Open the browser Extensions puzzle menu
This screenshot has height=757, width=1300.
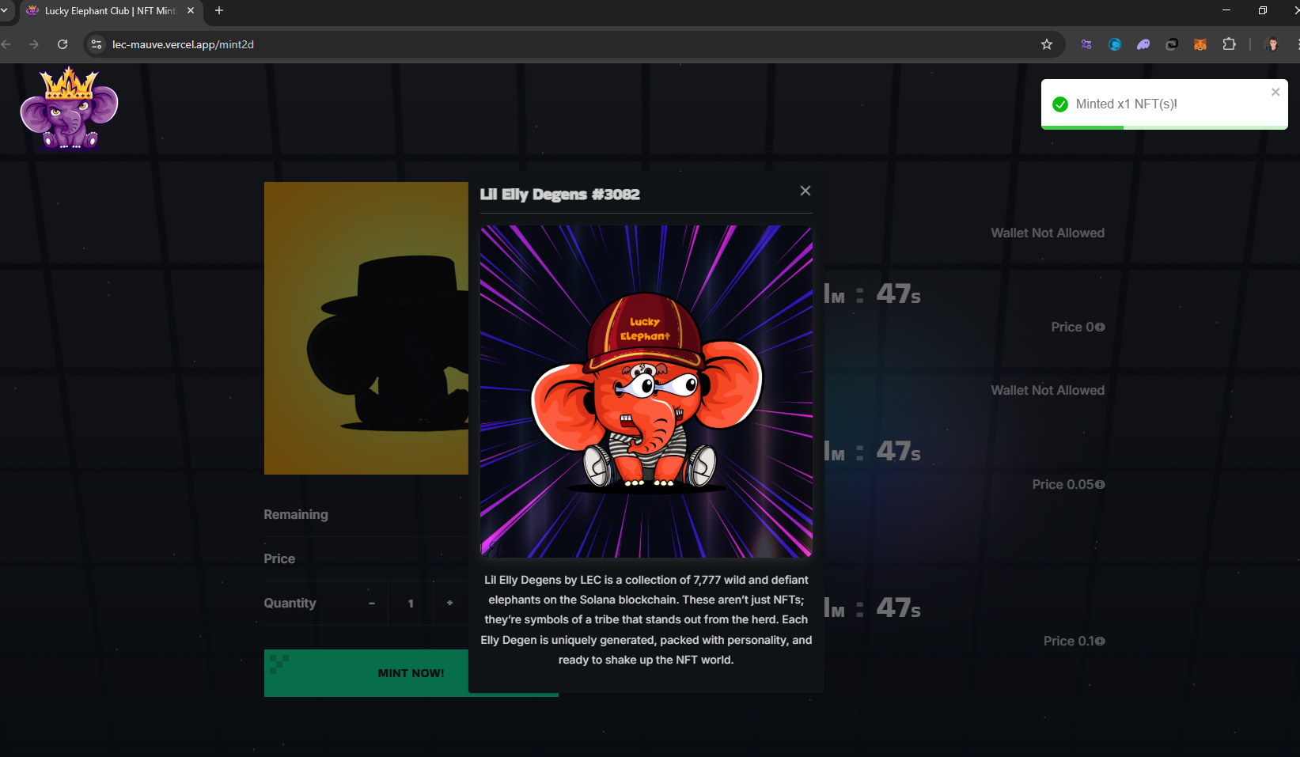click(x=1229, y=44)
